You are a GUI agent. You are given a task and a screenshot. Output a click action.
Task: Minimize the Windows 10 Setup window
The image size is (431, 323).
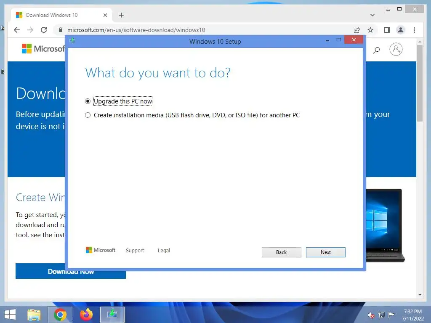[327, 40]
